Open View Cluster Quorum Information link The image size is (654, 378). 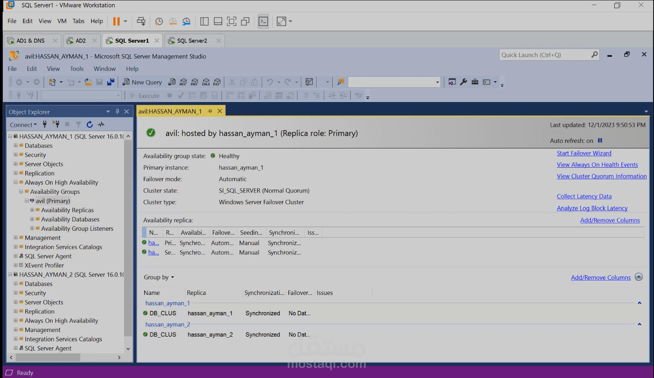pyautogui.click(x=602, y=176)
